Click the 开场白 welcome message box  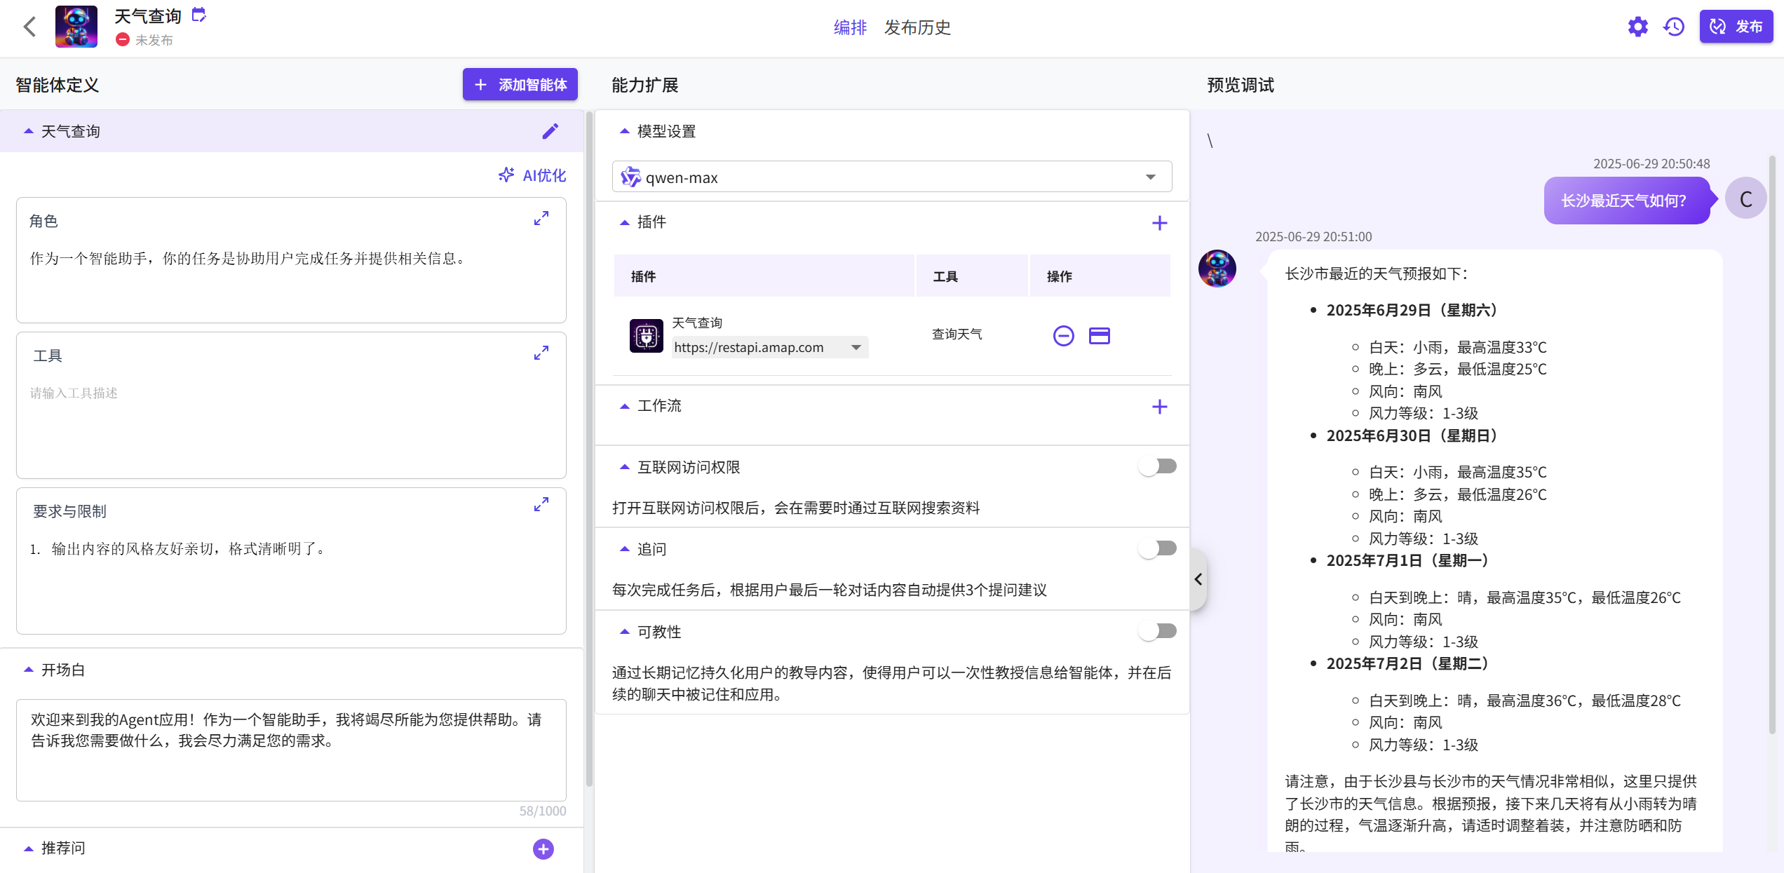tap(291, 750)
